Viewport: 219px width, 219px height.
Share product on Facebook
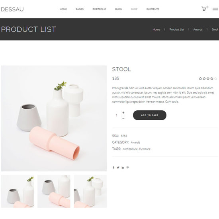113,168
